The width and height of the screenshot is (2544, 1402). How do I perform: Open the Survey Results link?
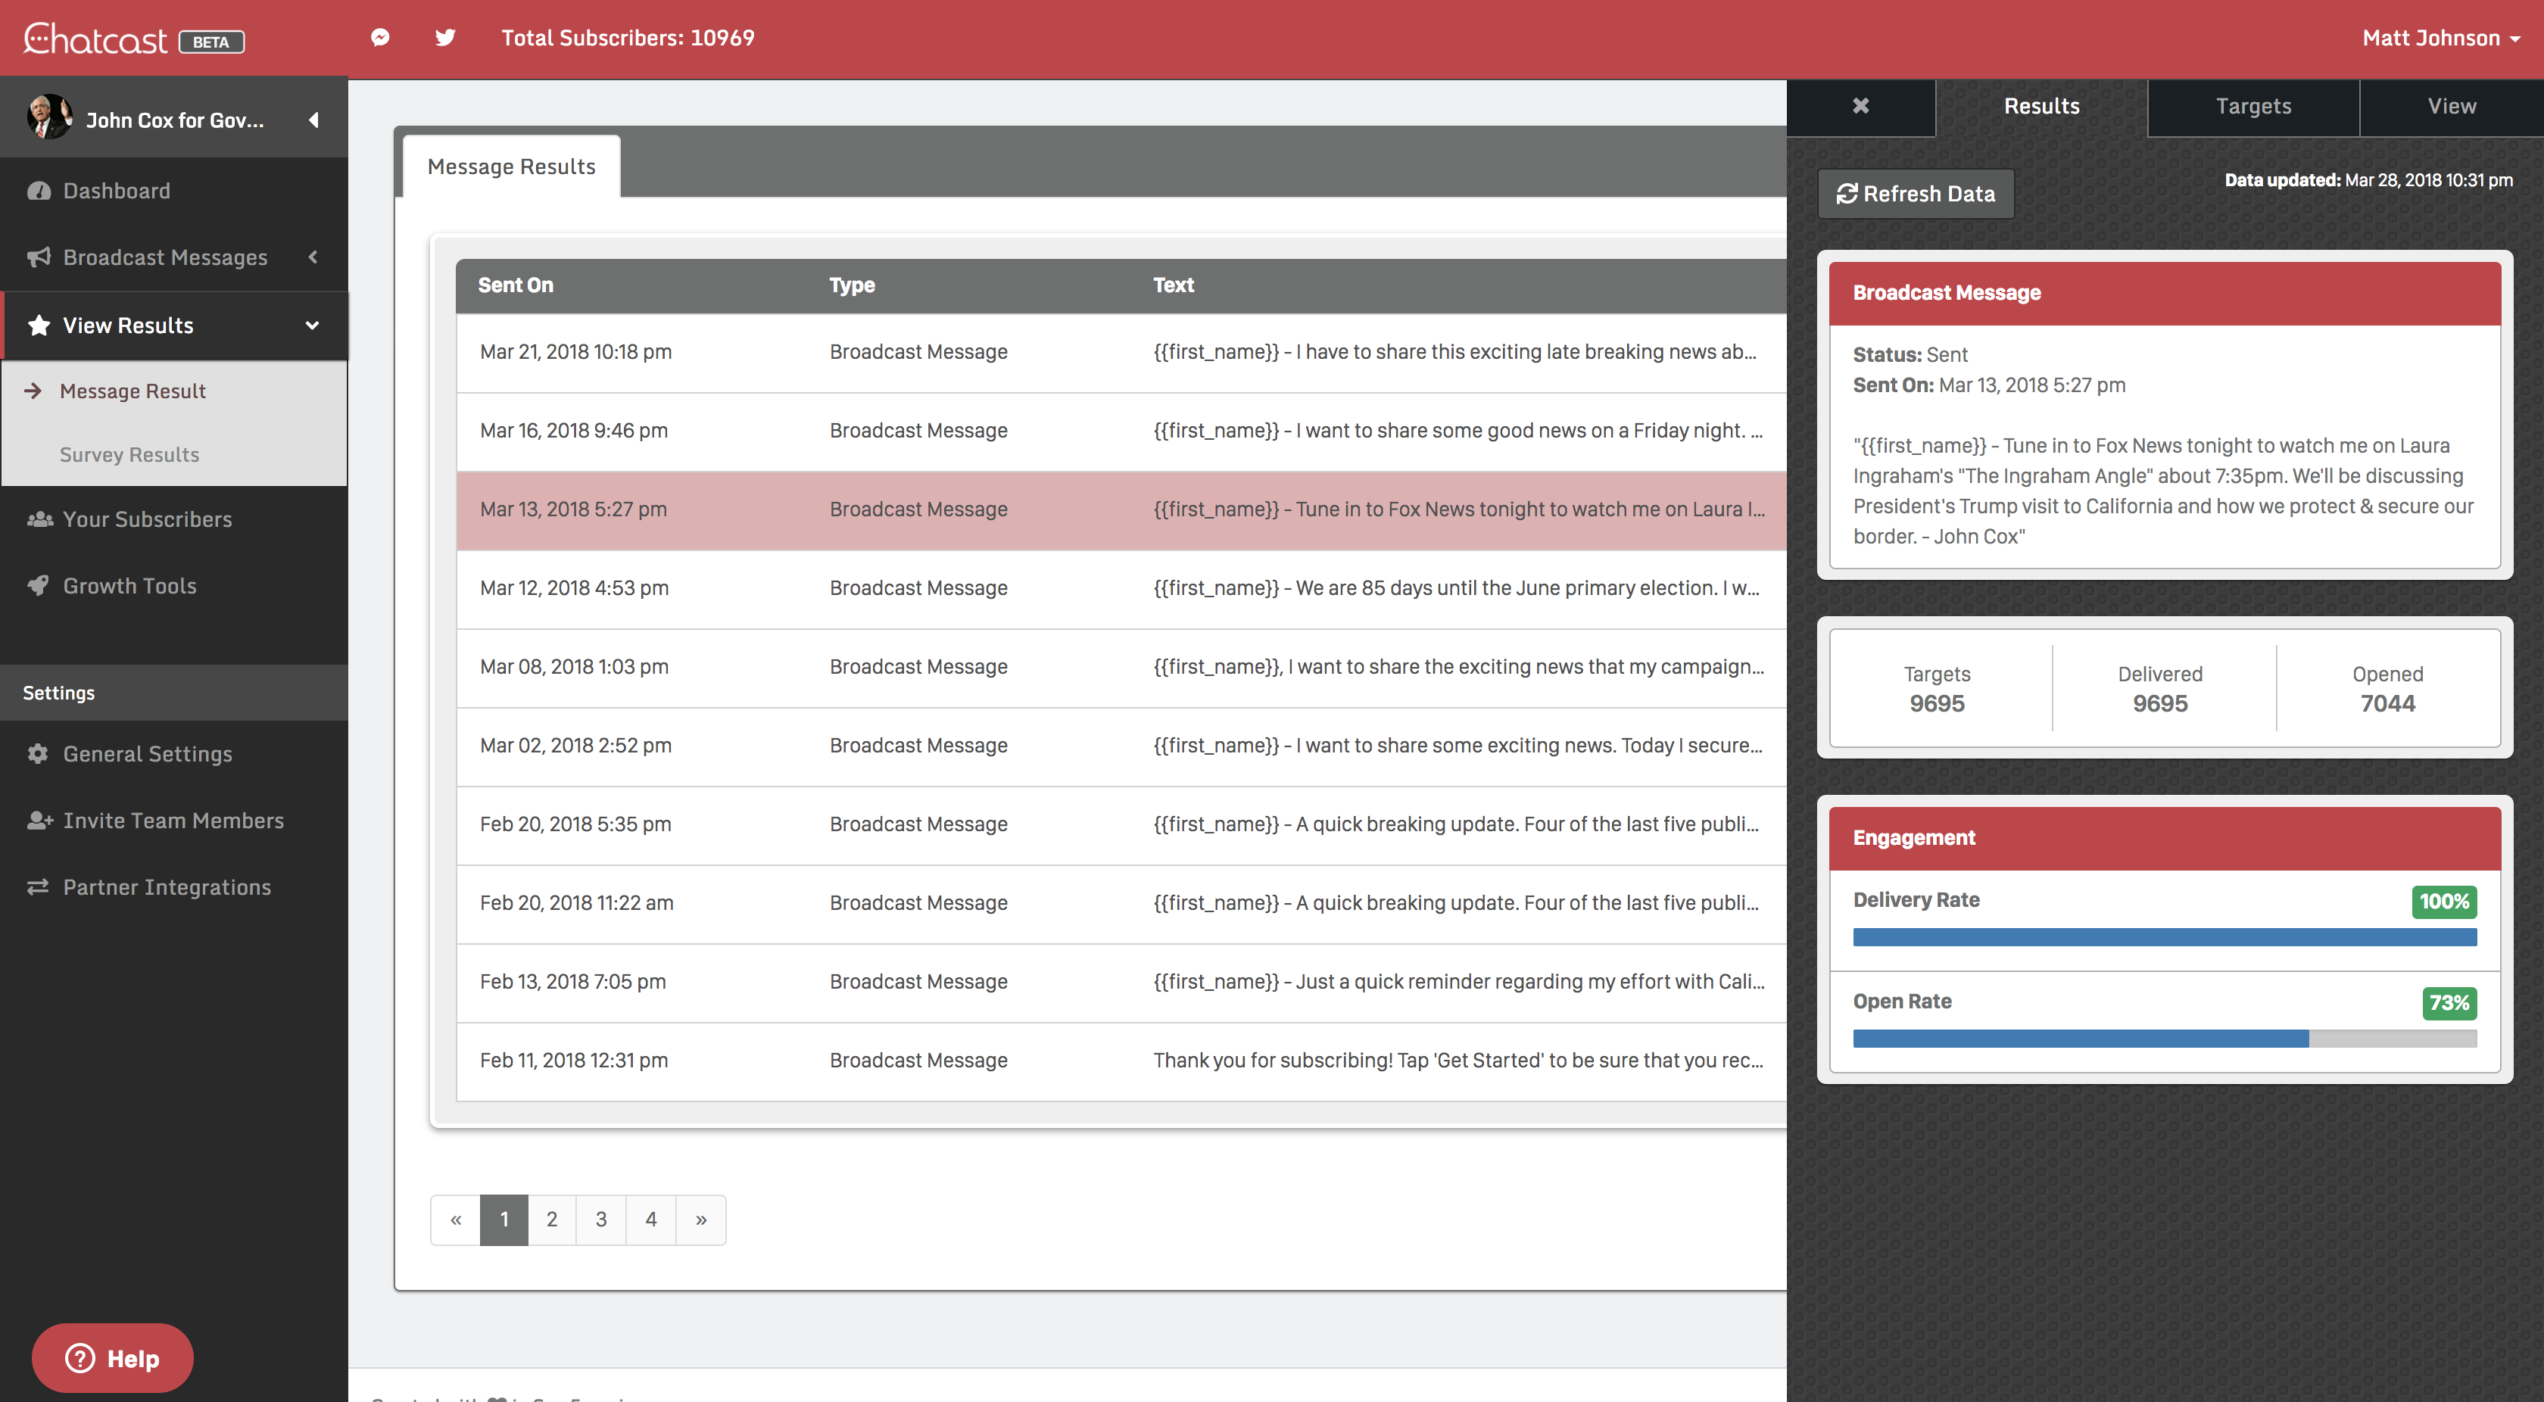pos(129,454)
